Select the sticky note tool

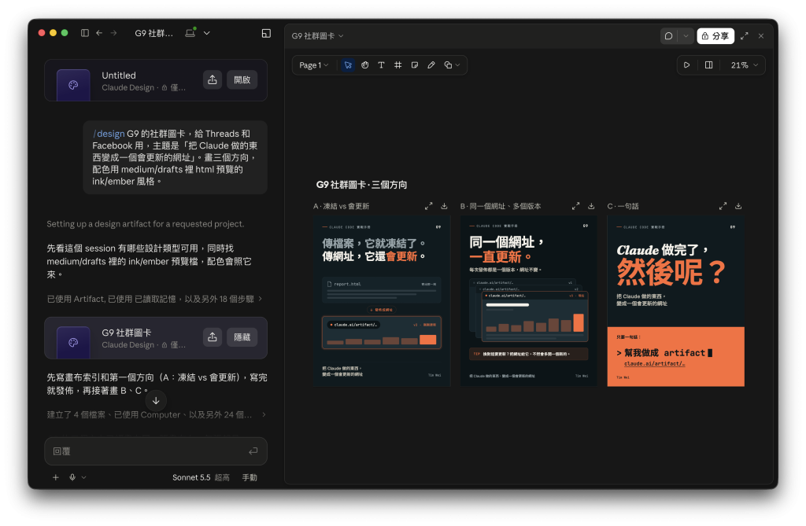click(x=415, y=65)
